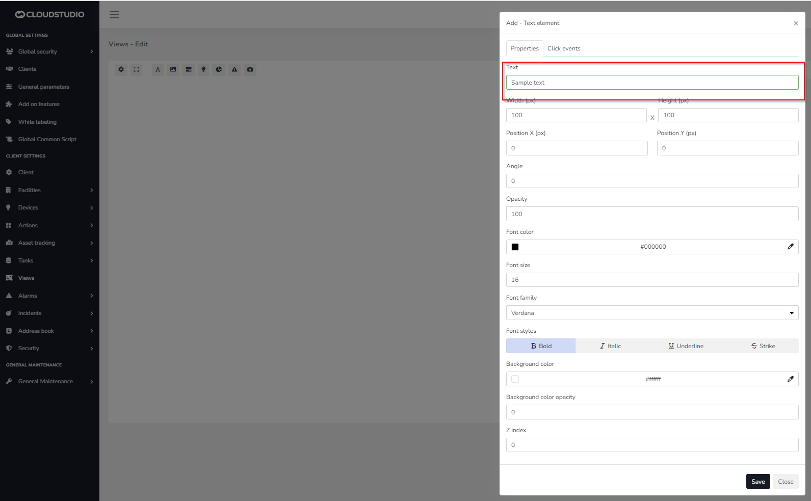Open the Font family dropdown
The image size is (811, 501).
(x=652, y=313)
